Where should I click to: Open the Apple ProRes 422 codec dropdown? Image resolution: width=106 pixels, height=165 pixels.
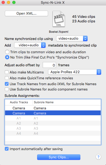(x=75, y=72)
